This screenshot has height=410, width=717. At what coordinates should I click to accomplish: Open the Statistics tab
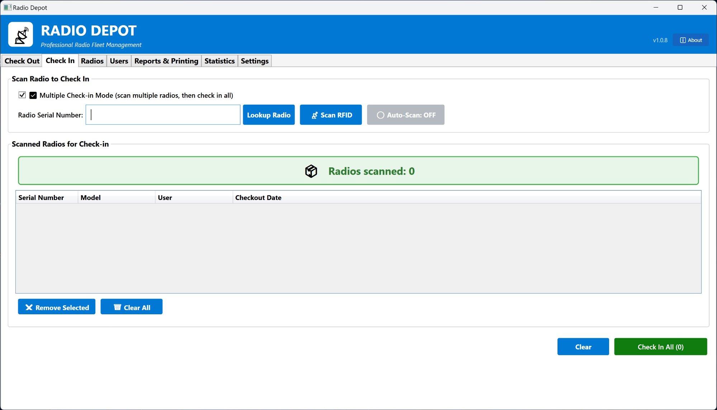[219, 61]
